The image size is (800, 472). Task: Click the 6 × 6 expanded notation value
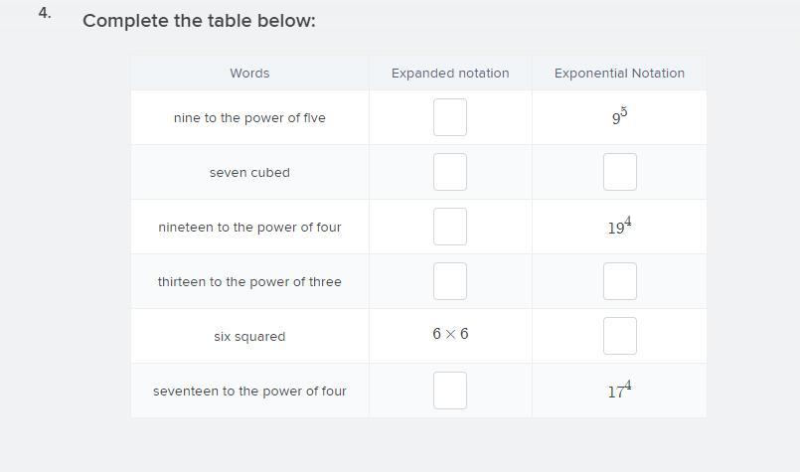450,334
